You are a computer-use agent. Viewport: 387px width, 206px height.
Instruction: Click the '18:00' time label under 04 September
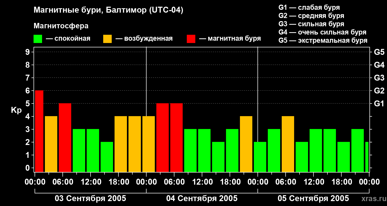pos(230,182)
